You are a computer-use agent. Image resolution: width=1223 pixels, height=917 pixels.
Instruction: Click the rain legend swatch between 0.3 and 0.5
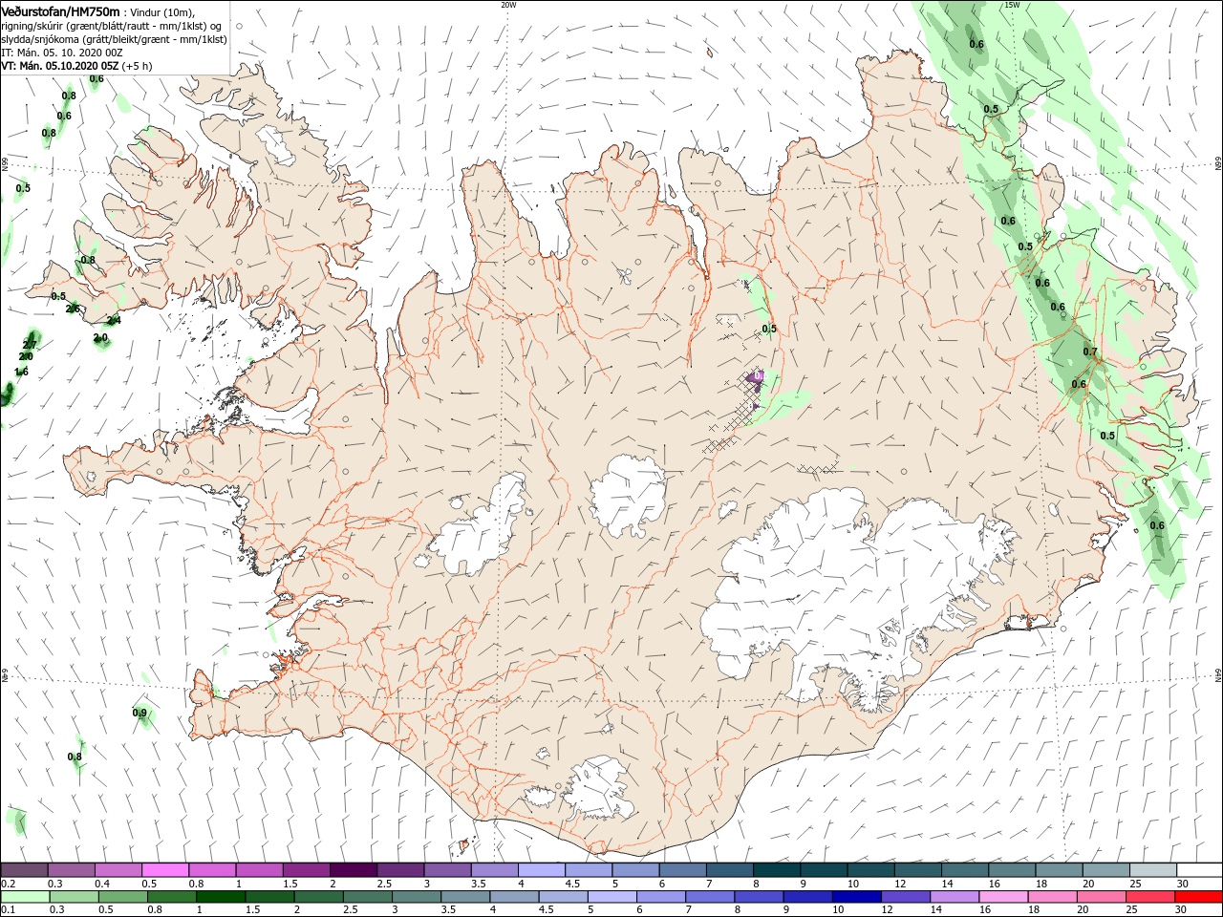pyautogui.click(x=74, y=897)
